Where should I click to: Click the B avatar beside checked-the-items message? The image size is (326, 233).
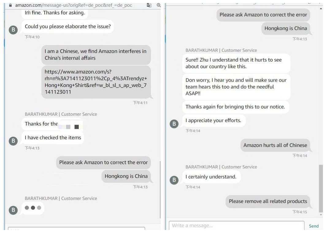coord(13,141)
